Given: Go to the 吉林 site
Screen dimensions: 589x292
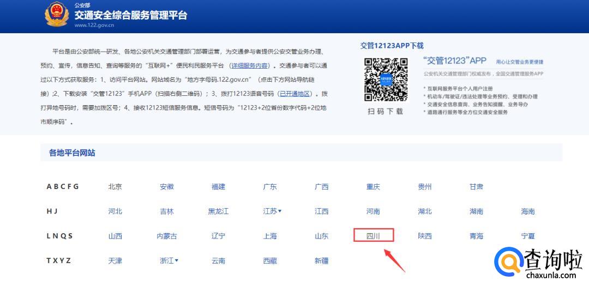Looking at the screenshot, I should click(167, 211).
